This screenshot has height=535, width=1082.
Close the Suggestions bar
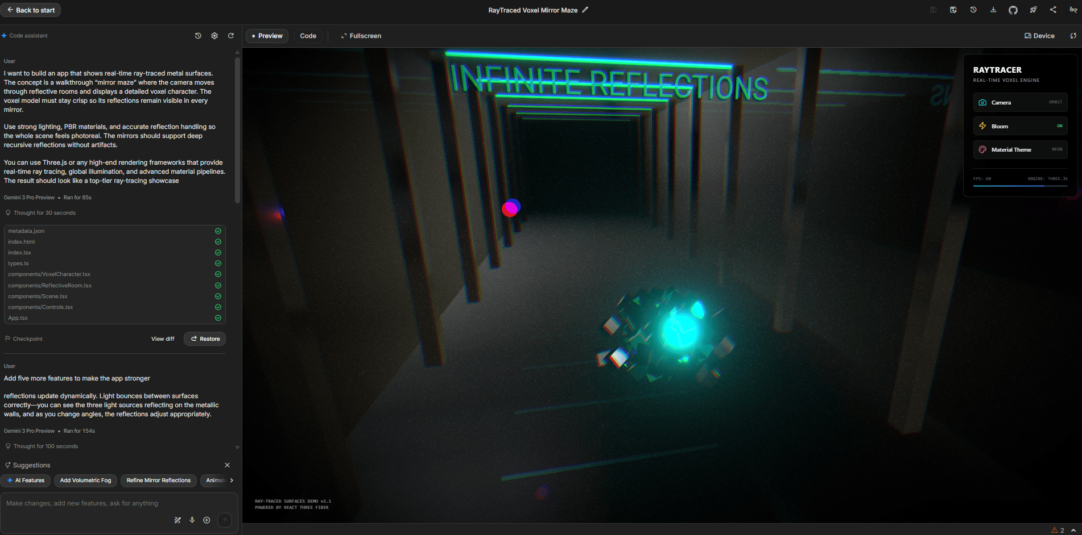(x=228, y=465)
